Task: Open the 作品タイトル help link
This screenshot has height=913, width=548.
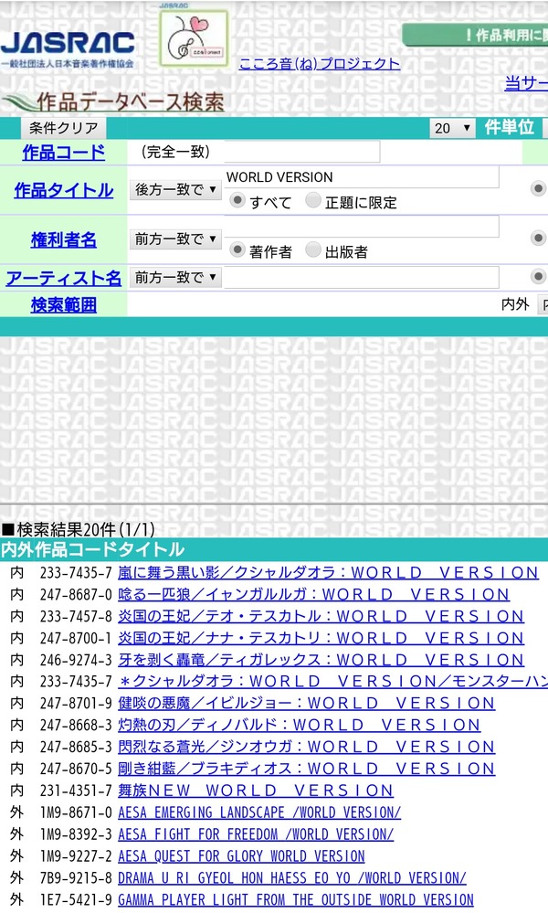Action: (x=64, y=190)
